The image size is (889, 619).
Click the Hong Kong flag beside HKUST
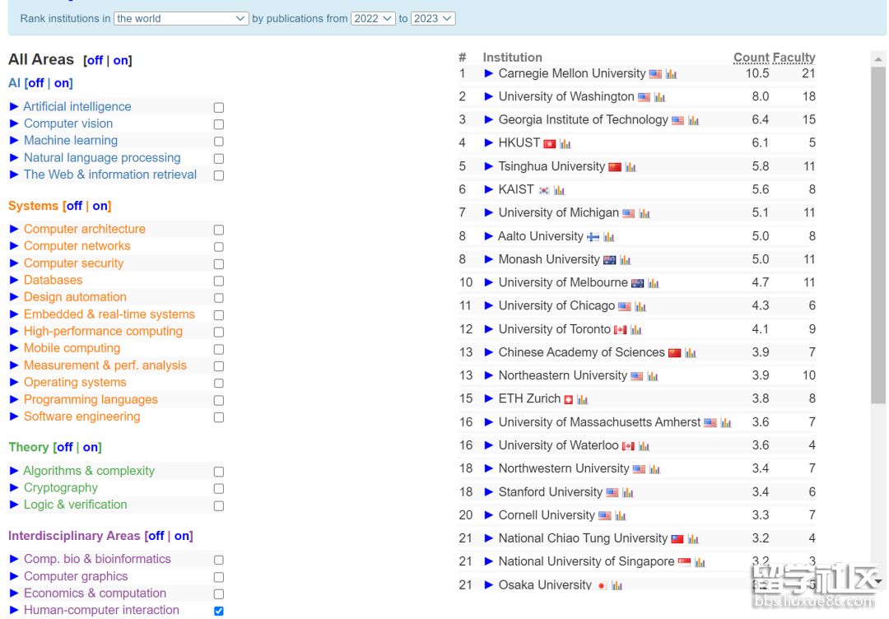click(x=549, y=144)
